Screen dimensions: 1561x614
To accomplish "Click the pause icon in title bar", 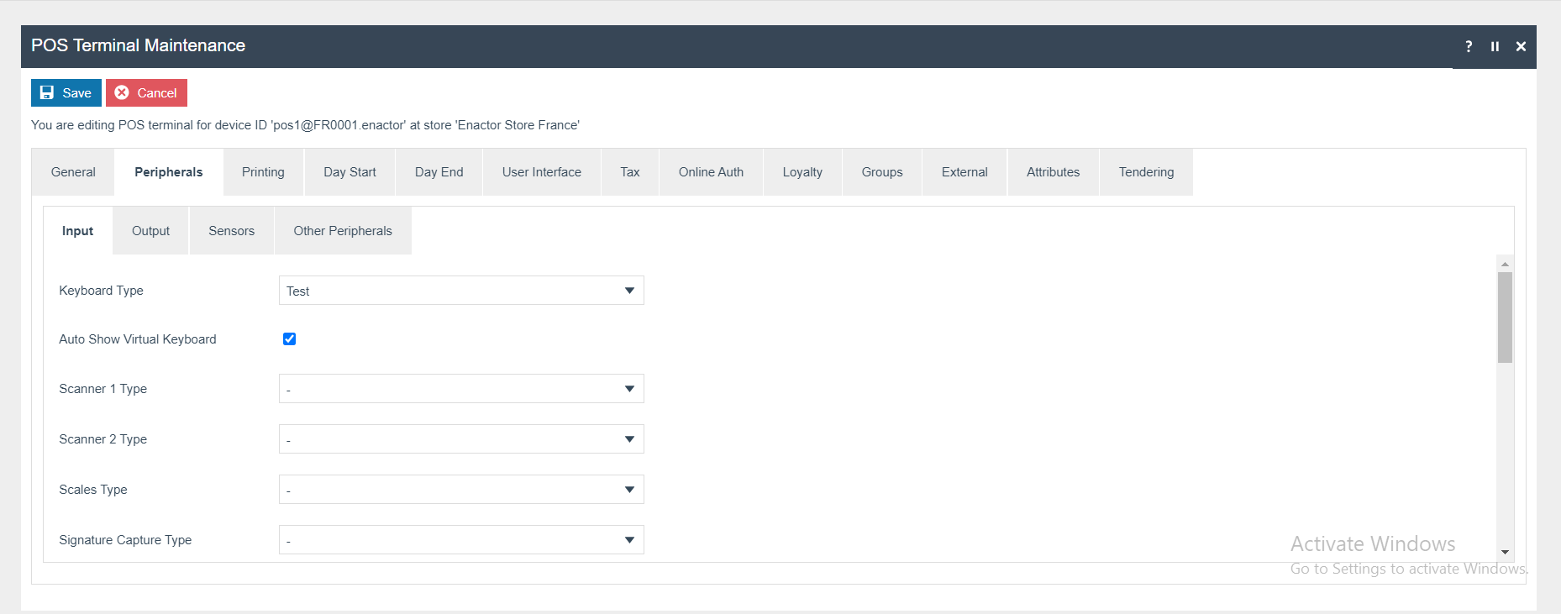I will (1495, 46).
